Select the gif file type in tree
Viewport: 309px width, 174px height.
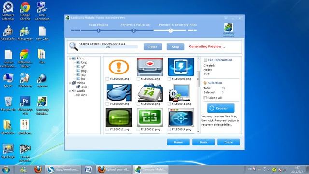(83, 67)
